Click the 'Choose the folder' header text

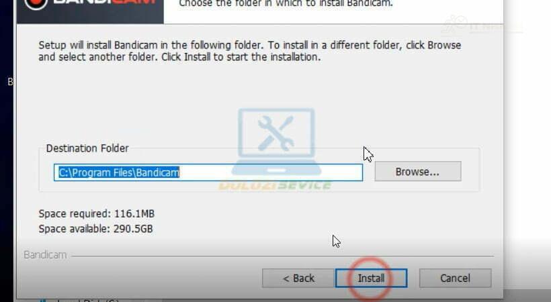[x=286, y=3]
